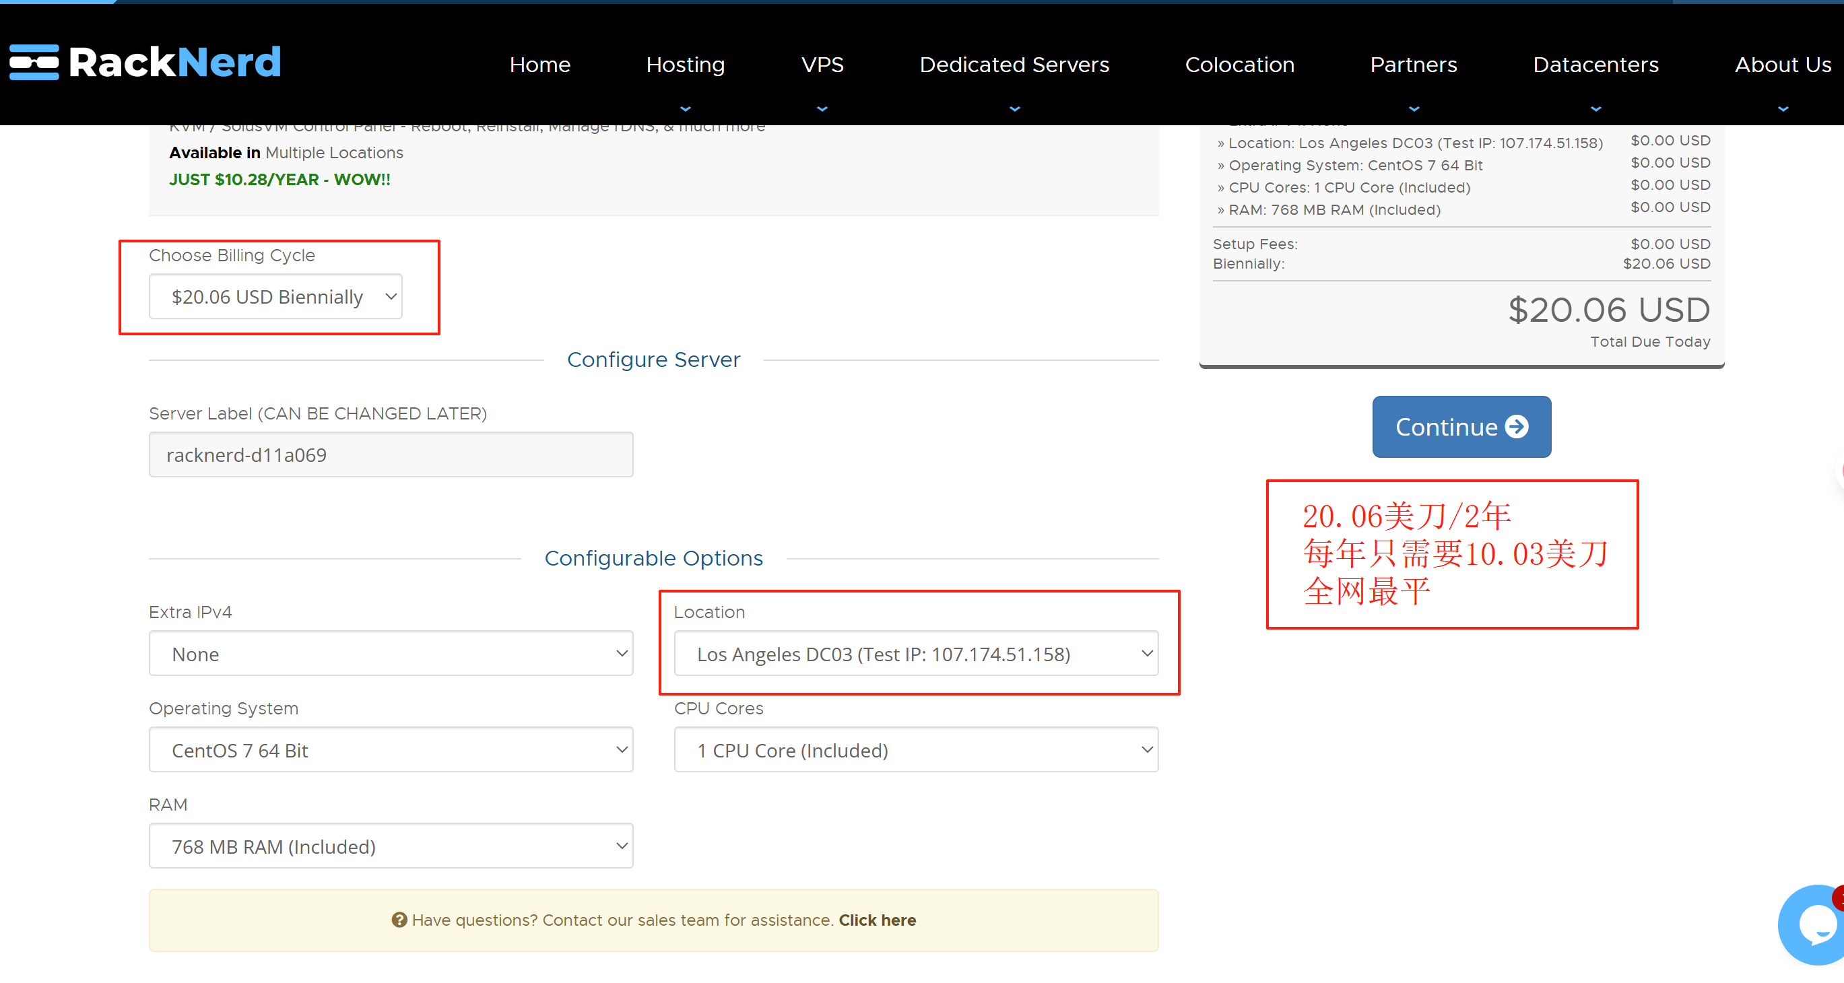Go to Colocation page
Viewport: 1844px width, 983px height.
(x=1239, y=65)
